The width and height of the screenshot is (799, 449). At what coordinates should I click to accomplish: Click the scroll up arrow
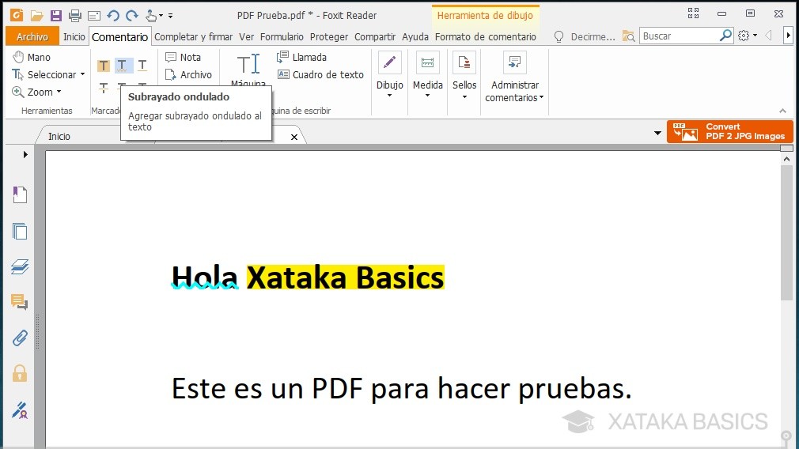coord(787,159)
